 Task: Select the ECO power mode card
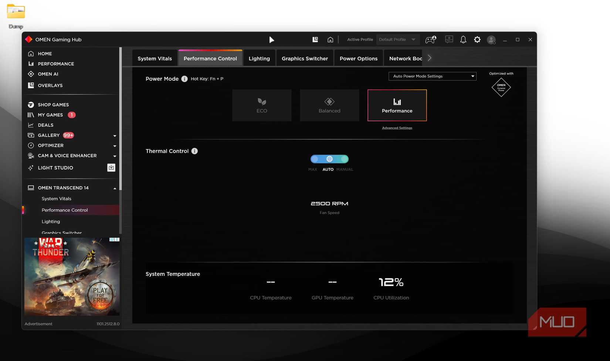coord(261,105)
